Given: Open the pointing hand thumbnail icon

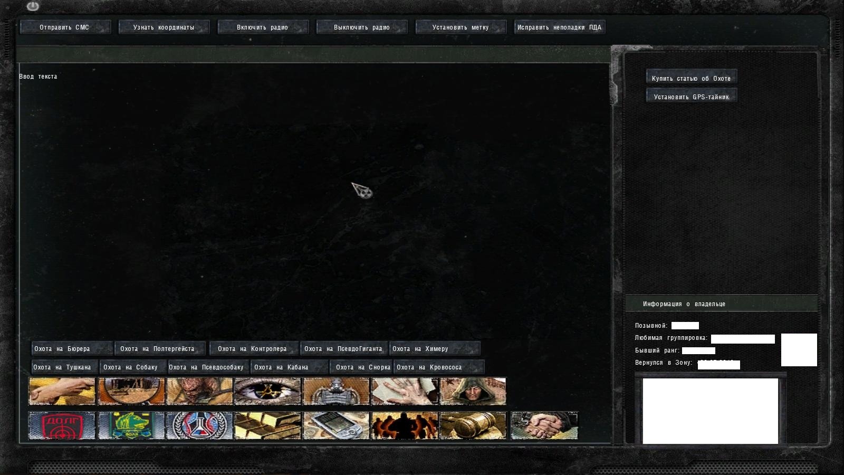Looking at the screenshot, I should (62, 391).
